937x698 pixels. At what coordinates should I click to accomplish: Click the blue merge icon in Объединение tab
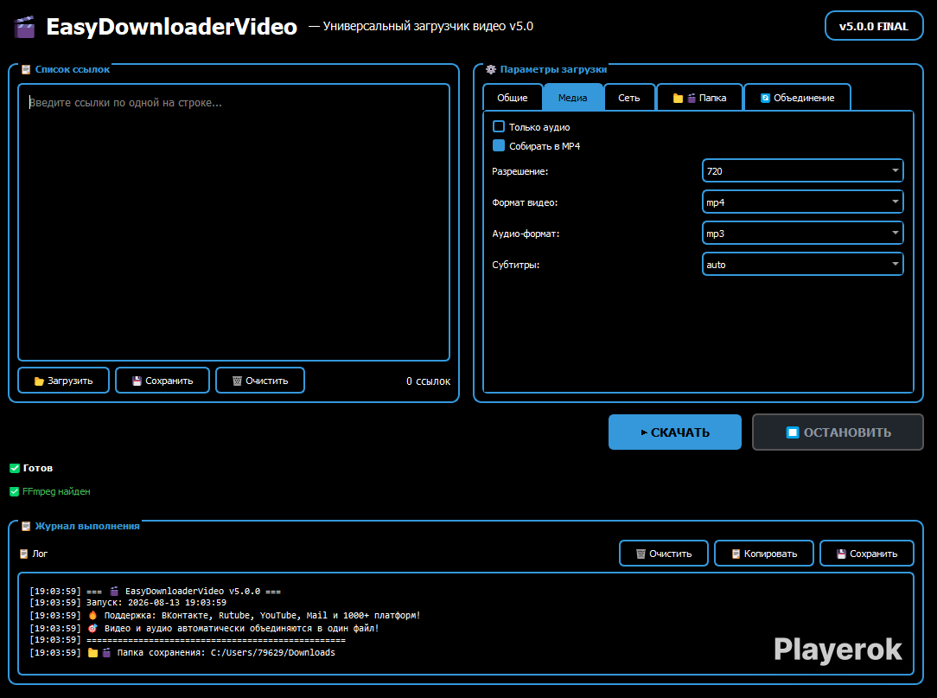pos(765,98)
